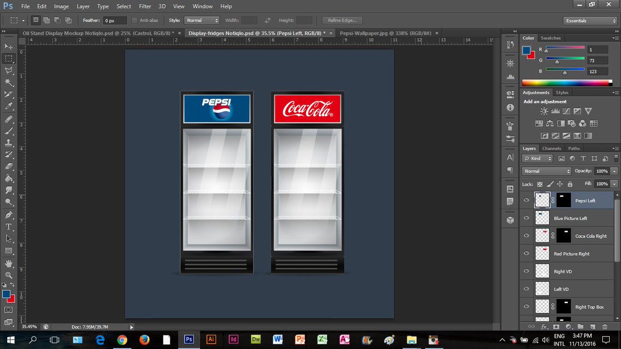The image size is (621, 349).
Task: Click the Refine Edge button
Action: pos(342,20)
